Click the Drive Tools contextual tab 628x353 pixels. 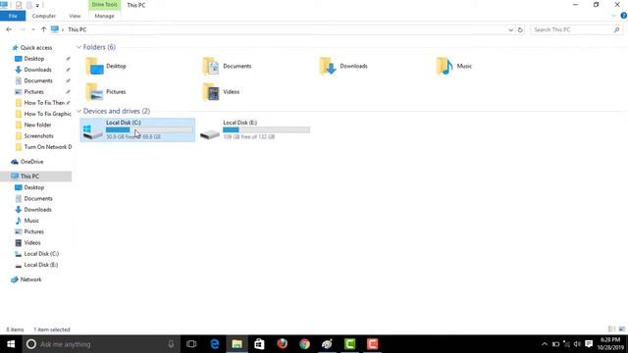pyautogui.click(x=105, y=5)
